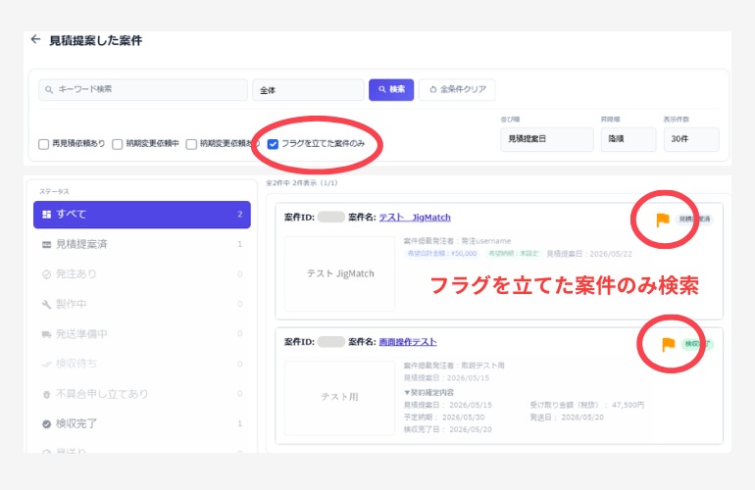Open the 全体 search scope dropdown
755x490 pixels.
(x=308, y=90)
